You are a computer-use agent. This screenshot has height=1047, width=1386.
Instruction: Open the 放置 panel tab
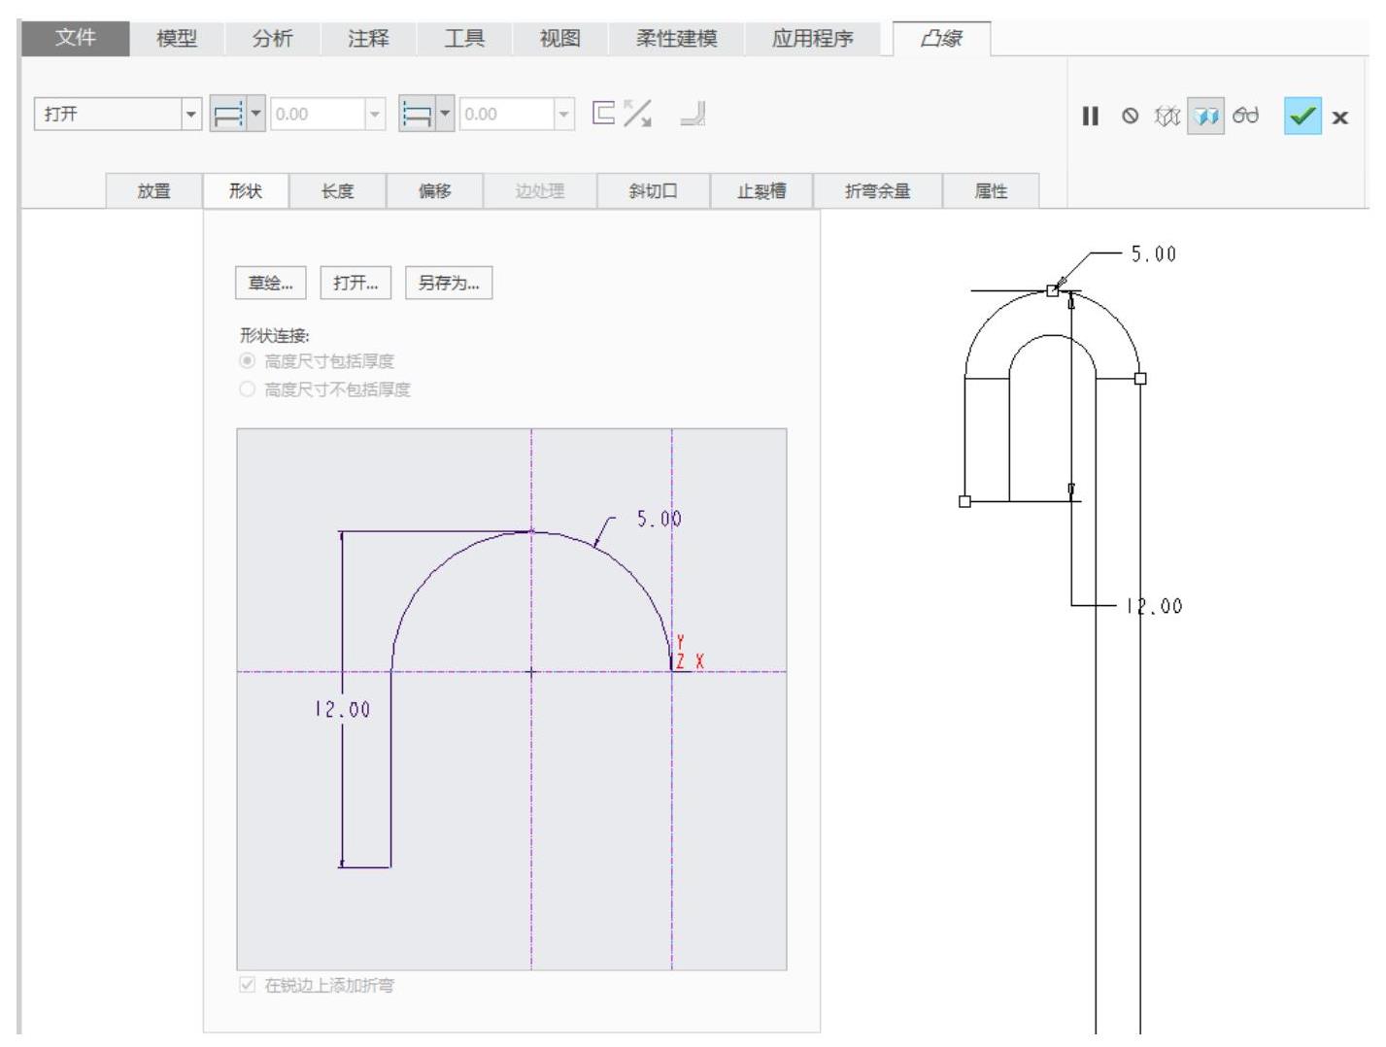pos(153,191)
